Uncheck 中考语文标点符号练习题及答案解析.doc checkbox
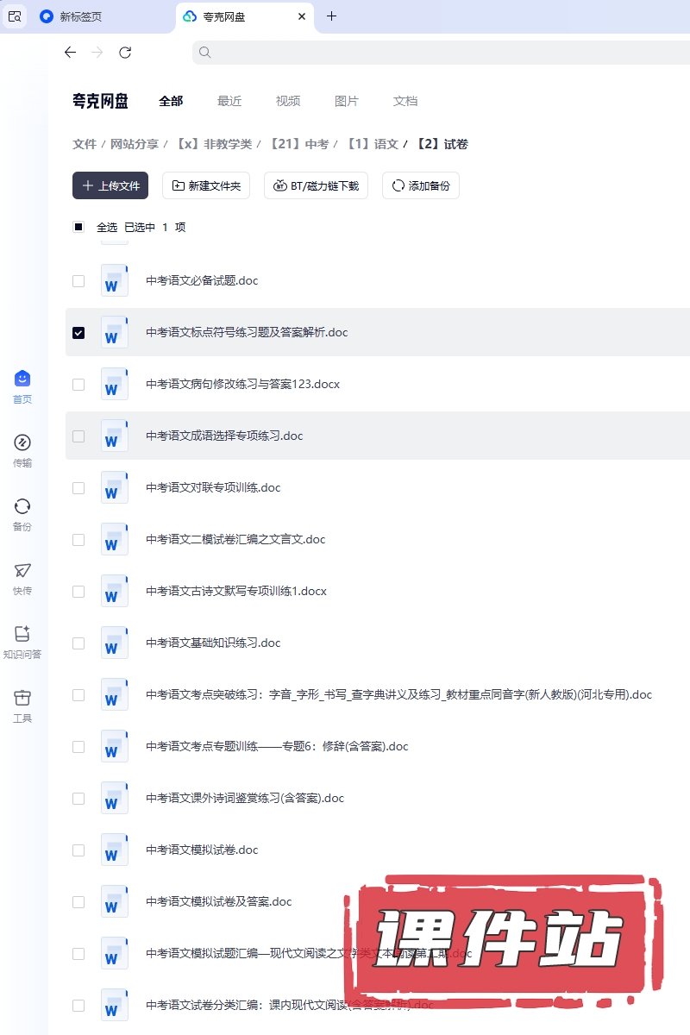The width and height of the screenshot is (690, 1035). tap(78, 333)
